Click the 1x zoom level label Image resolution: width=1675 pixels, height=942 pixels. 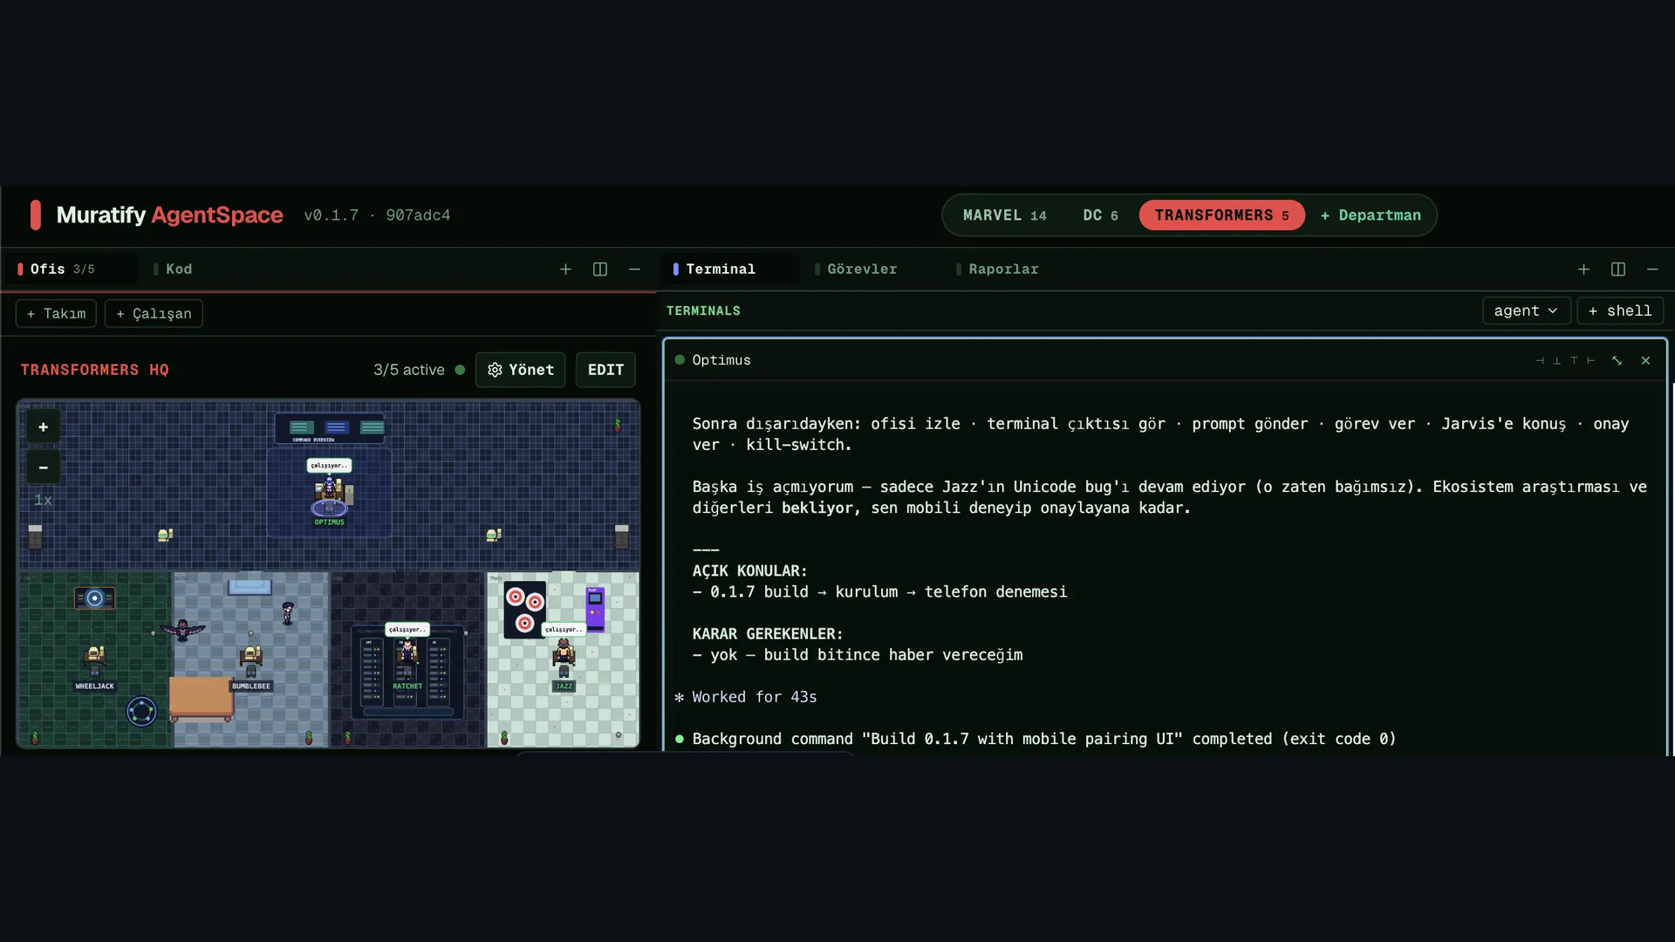[43, 500]
